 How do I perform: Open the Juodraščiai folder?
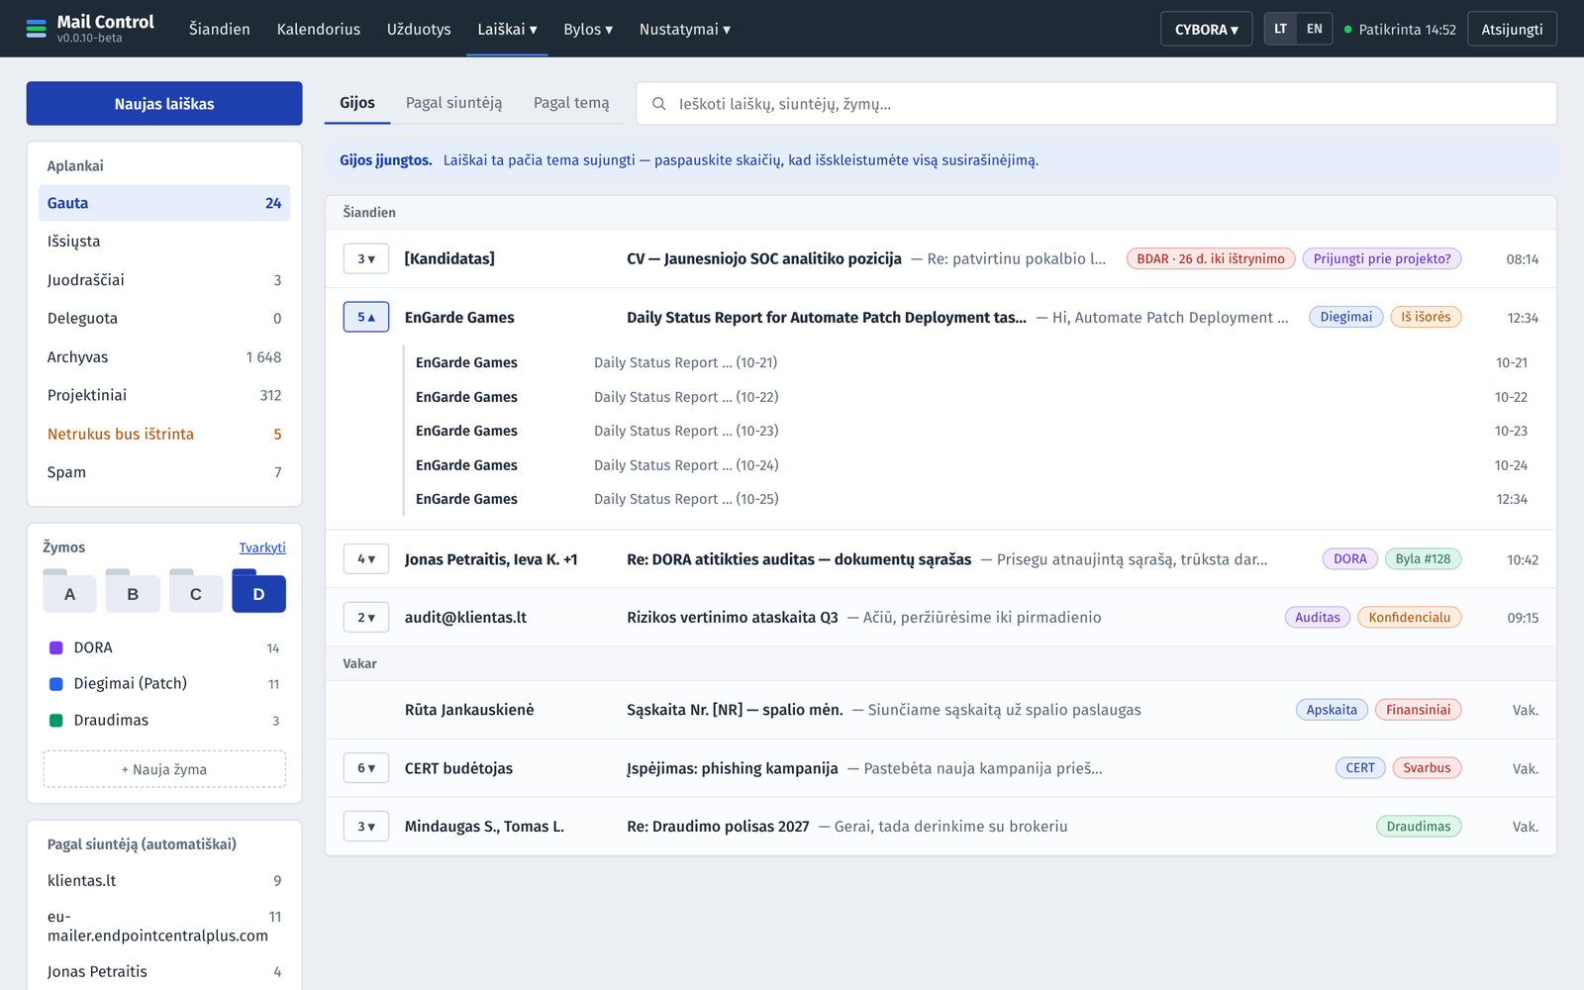[x=164, y=280]
